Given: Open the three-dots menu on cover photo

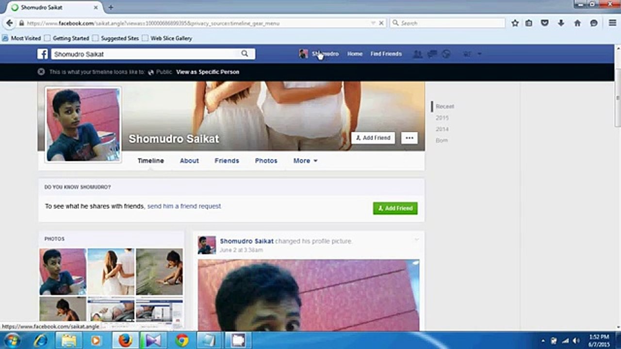Looking at the screenshot, I should tap(409, 138).
